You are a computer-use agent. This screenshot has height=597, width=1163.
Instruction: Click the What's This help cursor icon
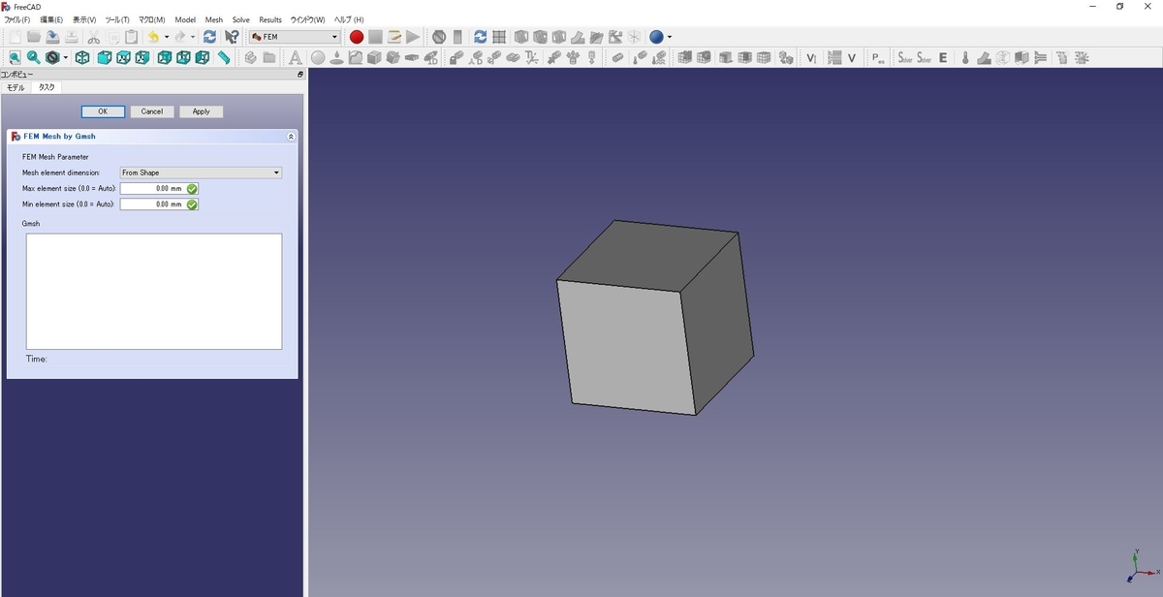232,37
